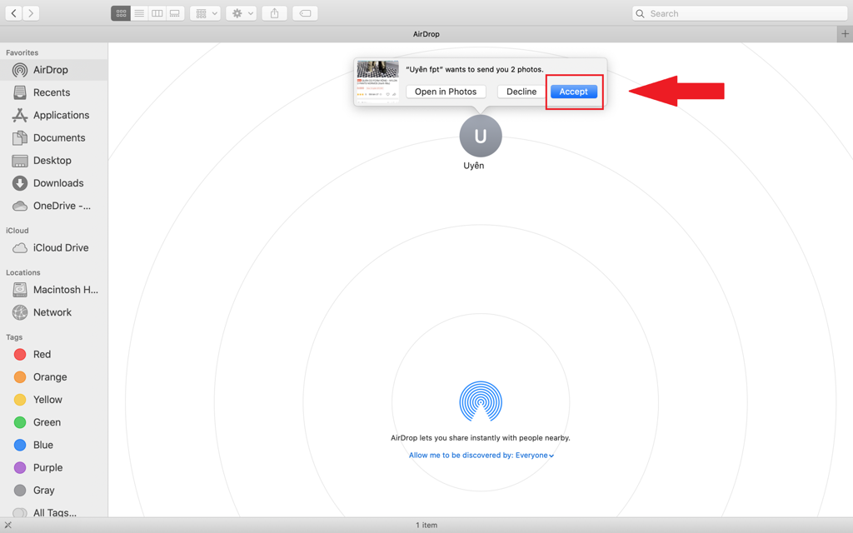The width and height of the screenshot is (853, 533).
Task: Click the iCloud Drive cloud icon
Action: pos(20,248)
